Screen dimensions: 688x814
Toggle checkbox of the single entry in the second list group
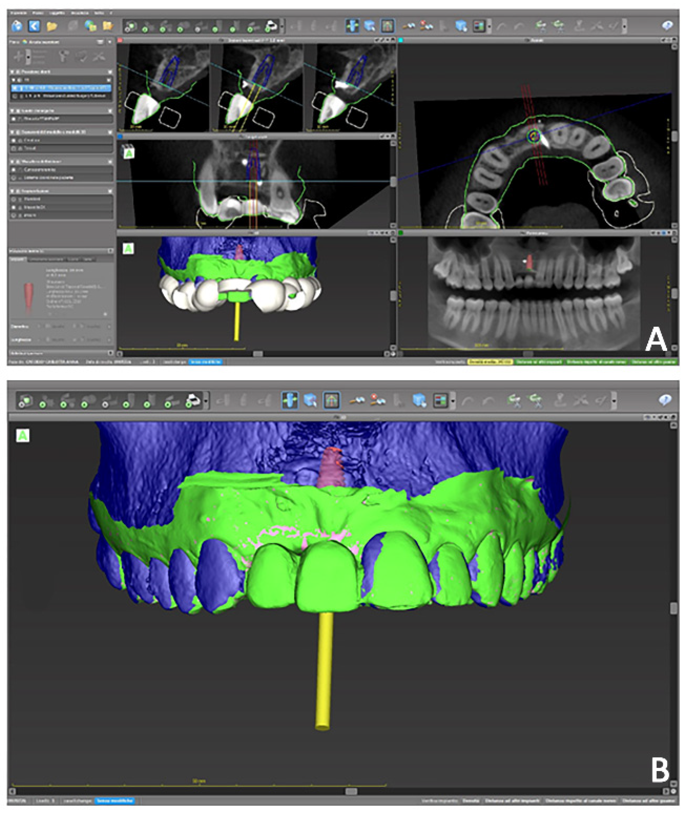(x=14, y=119)
